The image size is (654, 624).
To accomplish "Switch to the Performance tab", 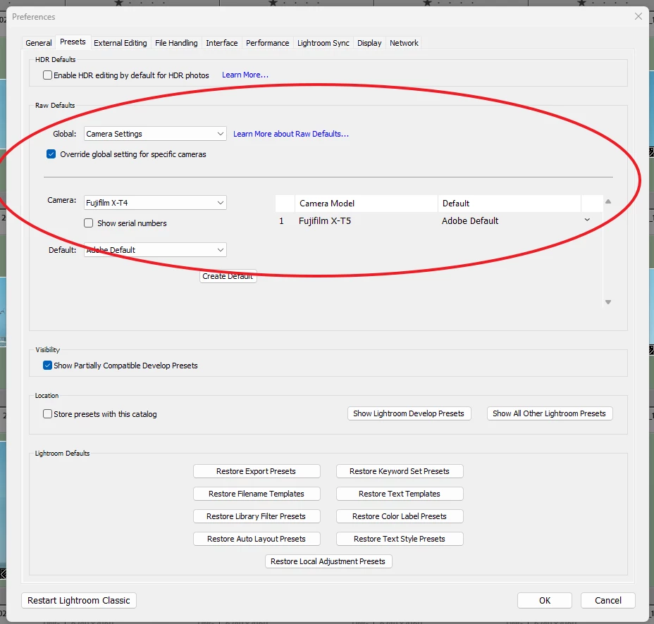I will pyautogui.click(x=267, y=43).
